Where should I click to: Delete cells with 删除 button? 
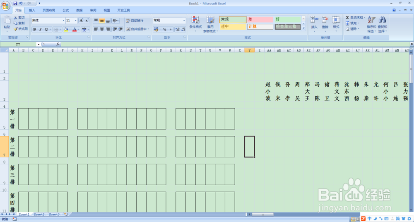click(325, 24)
